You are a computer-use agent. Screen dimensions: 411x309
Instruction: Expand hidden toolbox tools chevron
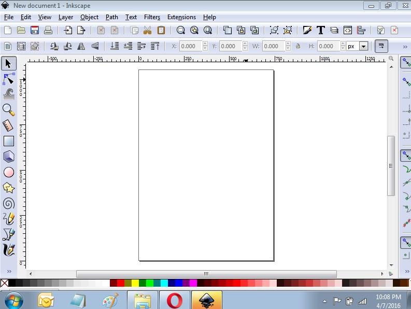point(9,271)
